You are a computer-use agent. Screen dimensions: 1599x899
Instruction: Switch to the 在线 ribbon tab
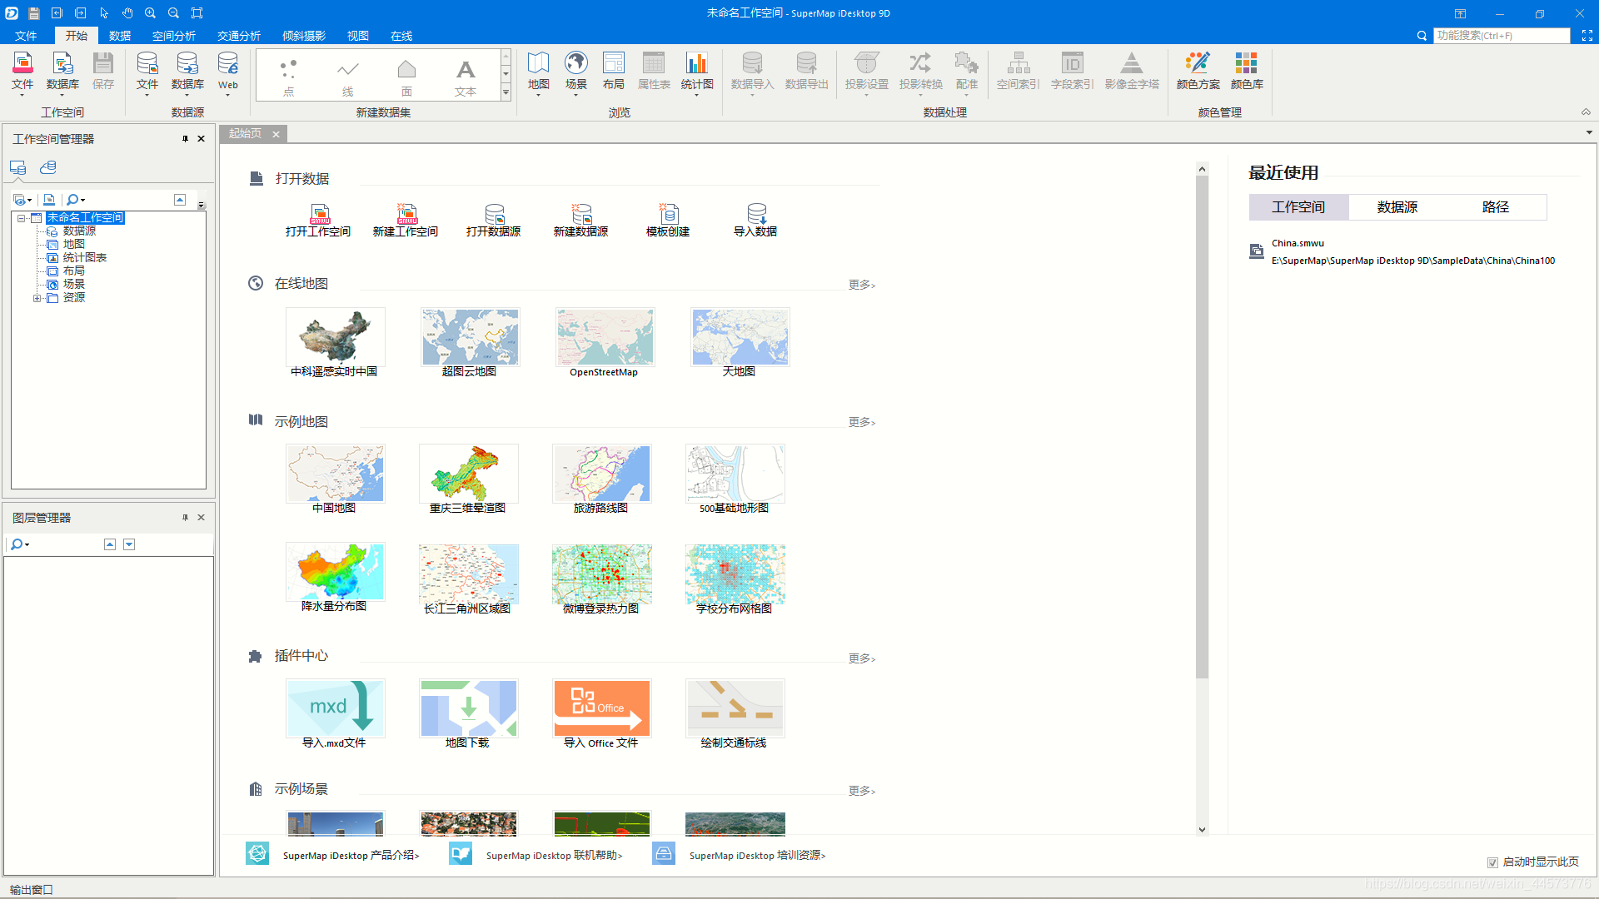point(401,36)
